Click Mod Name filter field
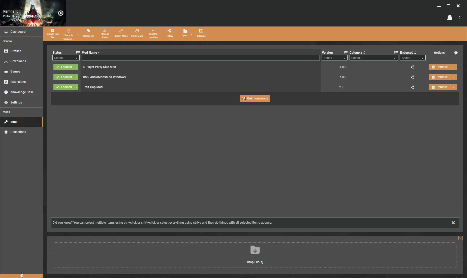 tap(201, 58)
